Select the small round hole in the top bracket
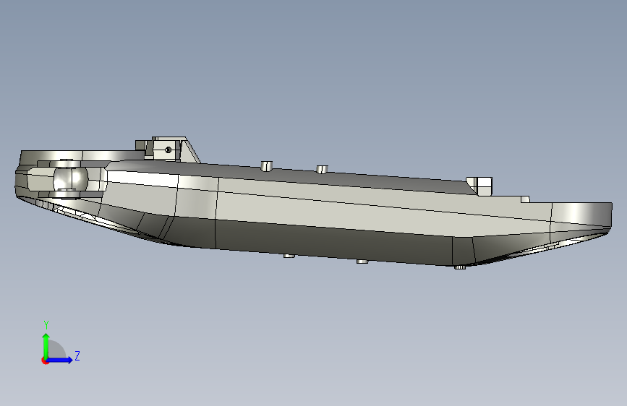This screenshot has width=627, height=406. [x=169, y=150]
